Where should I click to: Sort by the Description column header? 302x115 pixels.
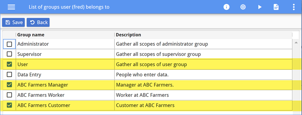pos(203,35)
